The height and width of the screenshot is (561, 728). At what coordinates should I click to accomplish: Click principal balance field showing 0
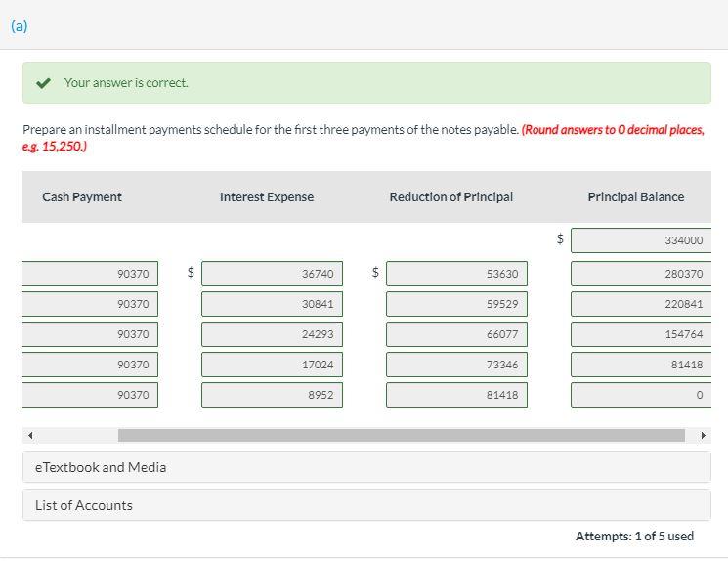tap(641, 395)
